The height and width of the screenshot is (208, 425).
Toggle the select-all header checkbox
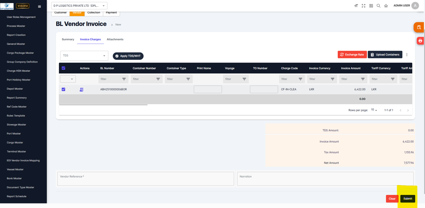pos(63,68)
